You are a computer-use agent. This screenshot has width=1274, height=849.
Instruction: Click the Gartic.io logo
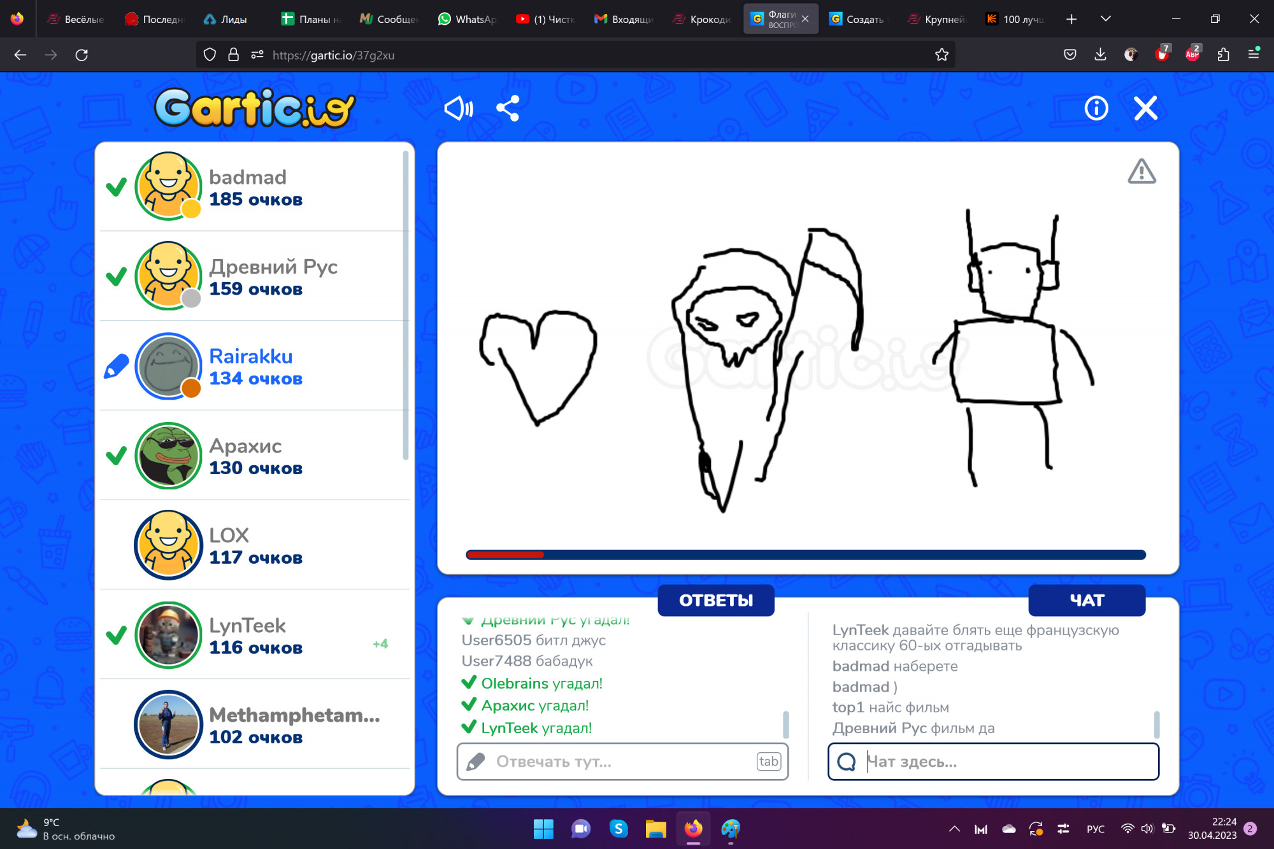point(255,108)
